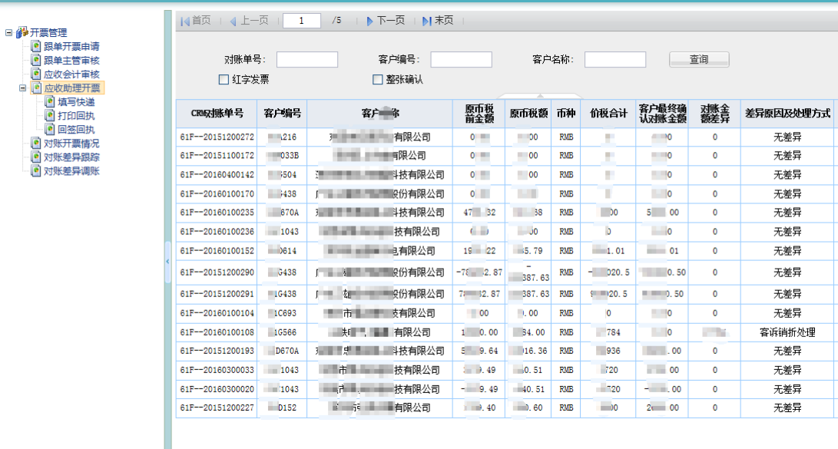
Task: Open 跟单开票申请 in the tree
Action: point(71,47)
